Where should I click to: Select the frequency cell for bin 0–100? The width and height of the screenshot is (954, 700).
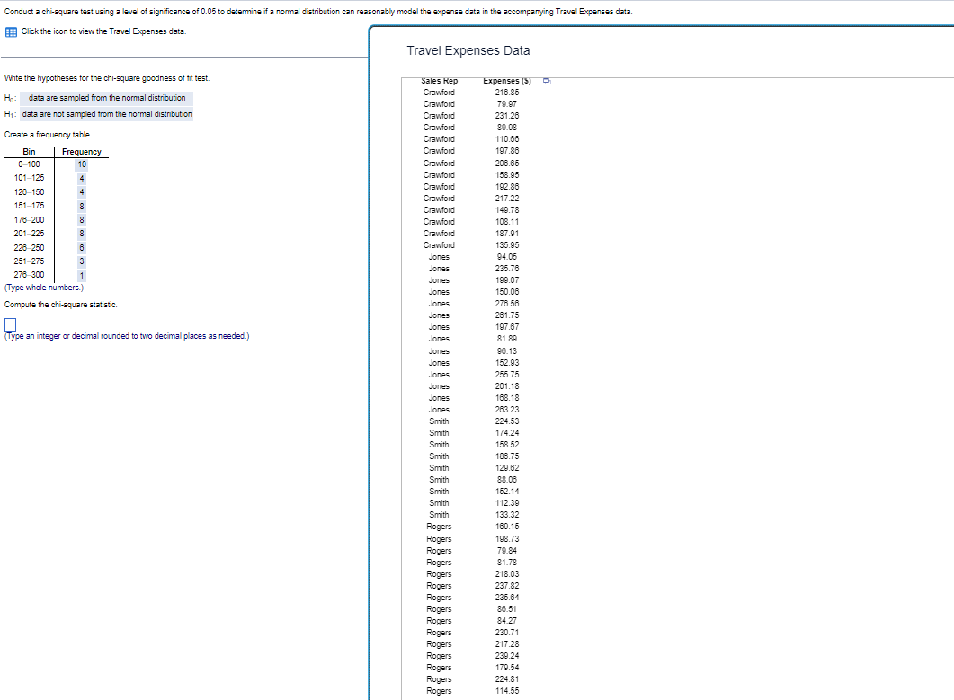(81, 164)
